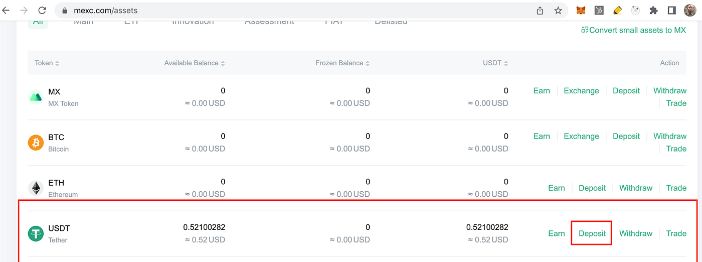Click Deposit in the MX row
702x262 pixels.
[x=626, y=91]
